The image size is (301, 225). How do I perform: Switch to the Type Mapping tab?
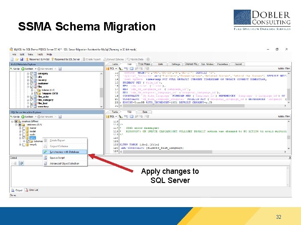(144, 64)
